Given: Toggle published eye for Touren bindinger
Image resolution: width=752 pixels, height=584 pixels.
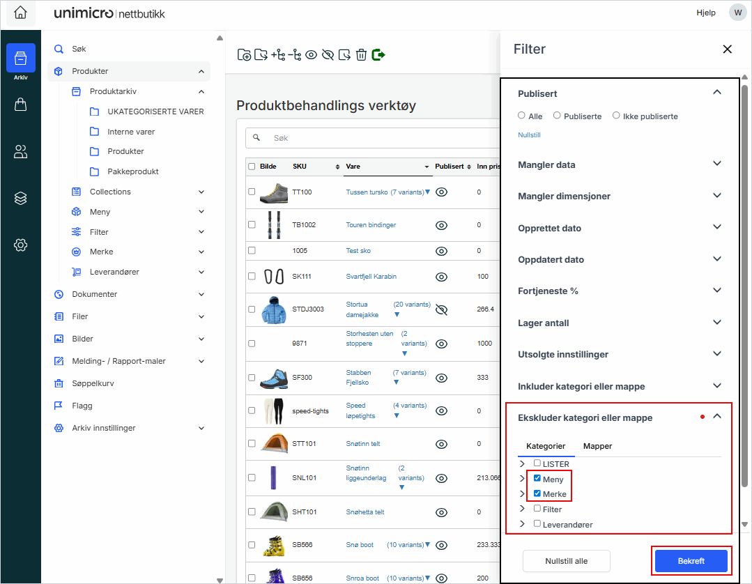Looking at the screenshot, I should [441, 225].
